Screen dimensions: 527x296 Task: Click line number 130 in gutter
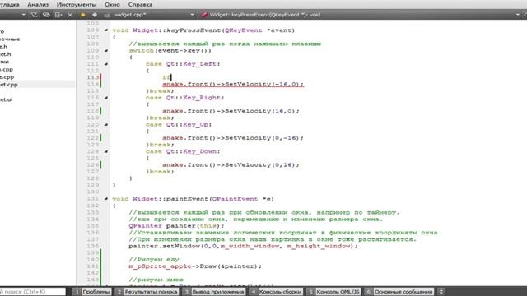point(93,192)
